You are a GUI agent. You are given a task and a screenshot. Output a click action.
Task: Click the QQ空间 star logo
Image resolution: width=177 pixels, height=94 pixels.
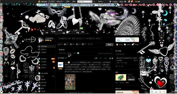pos(39,2)
